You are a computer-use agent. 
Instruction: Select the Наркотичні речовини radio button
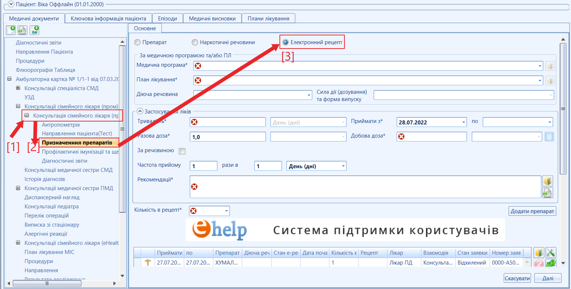195,42
